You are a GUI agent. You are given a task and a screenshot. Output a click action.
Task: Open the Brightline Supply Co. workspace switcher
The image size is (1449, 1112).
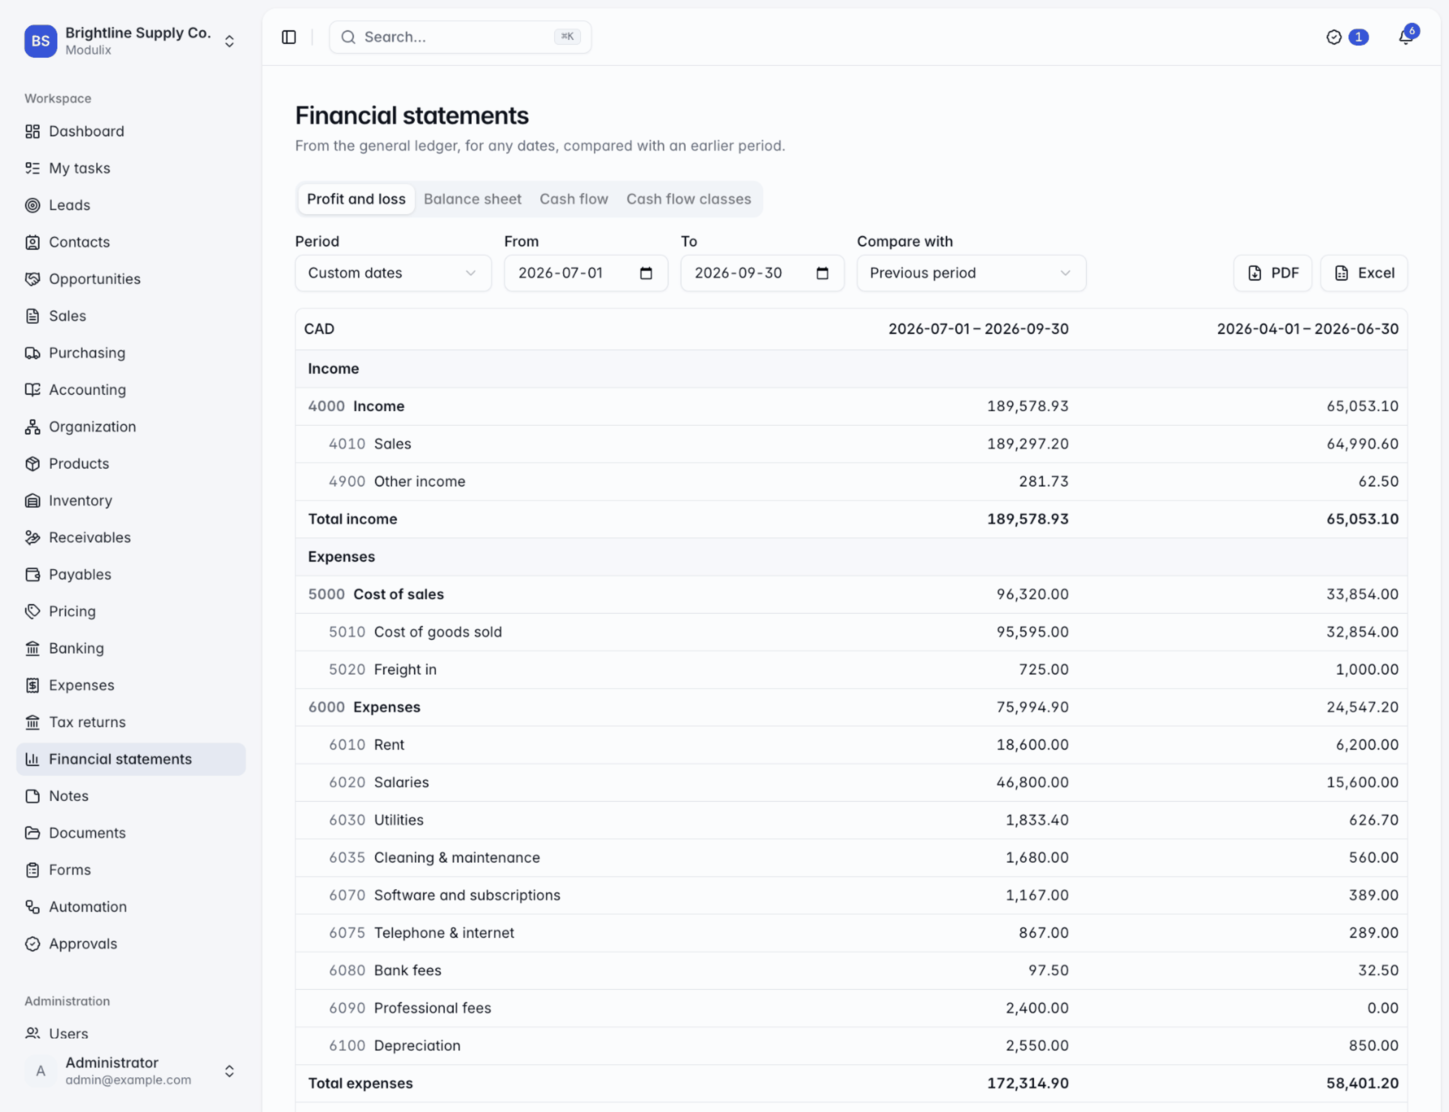[131, 41]
